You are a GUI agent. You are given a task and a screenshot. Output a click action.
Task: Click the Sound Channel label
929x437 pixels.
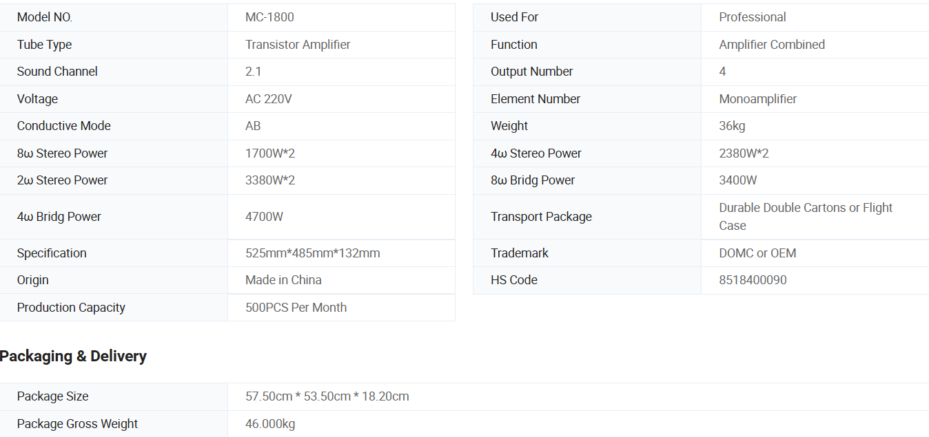click(x=57, y=72)
